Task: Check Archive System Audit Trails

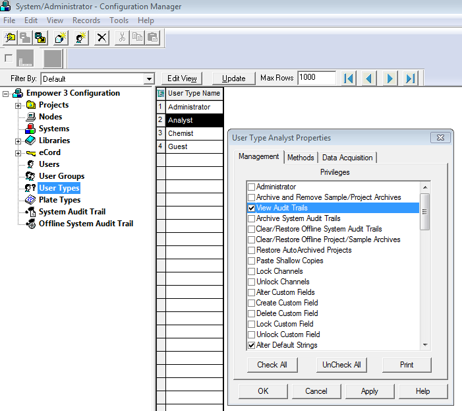Action: 251,219
